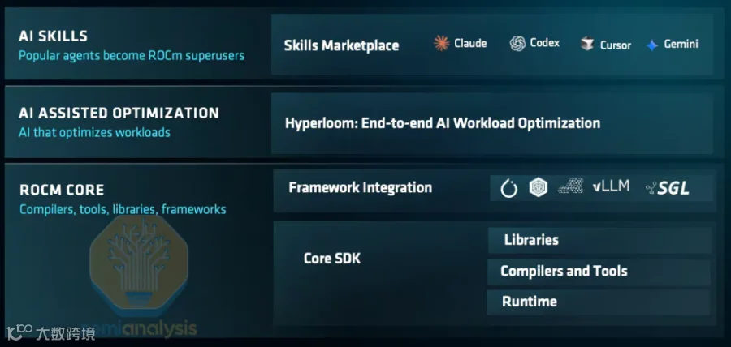Select the "Libraries" bar

point(600,241)
